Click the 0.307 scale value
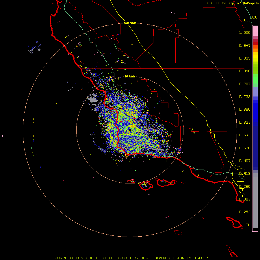260x260 pixels. click(x=245, y=199)
